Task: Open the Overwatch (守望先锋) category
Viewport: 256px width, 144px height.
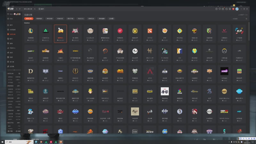Action: [224, 54]
